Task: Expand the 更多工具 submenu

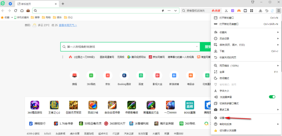Action: [246, 109]
